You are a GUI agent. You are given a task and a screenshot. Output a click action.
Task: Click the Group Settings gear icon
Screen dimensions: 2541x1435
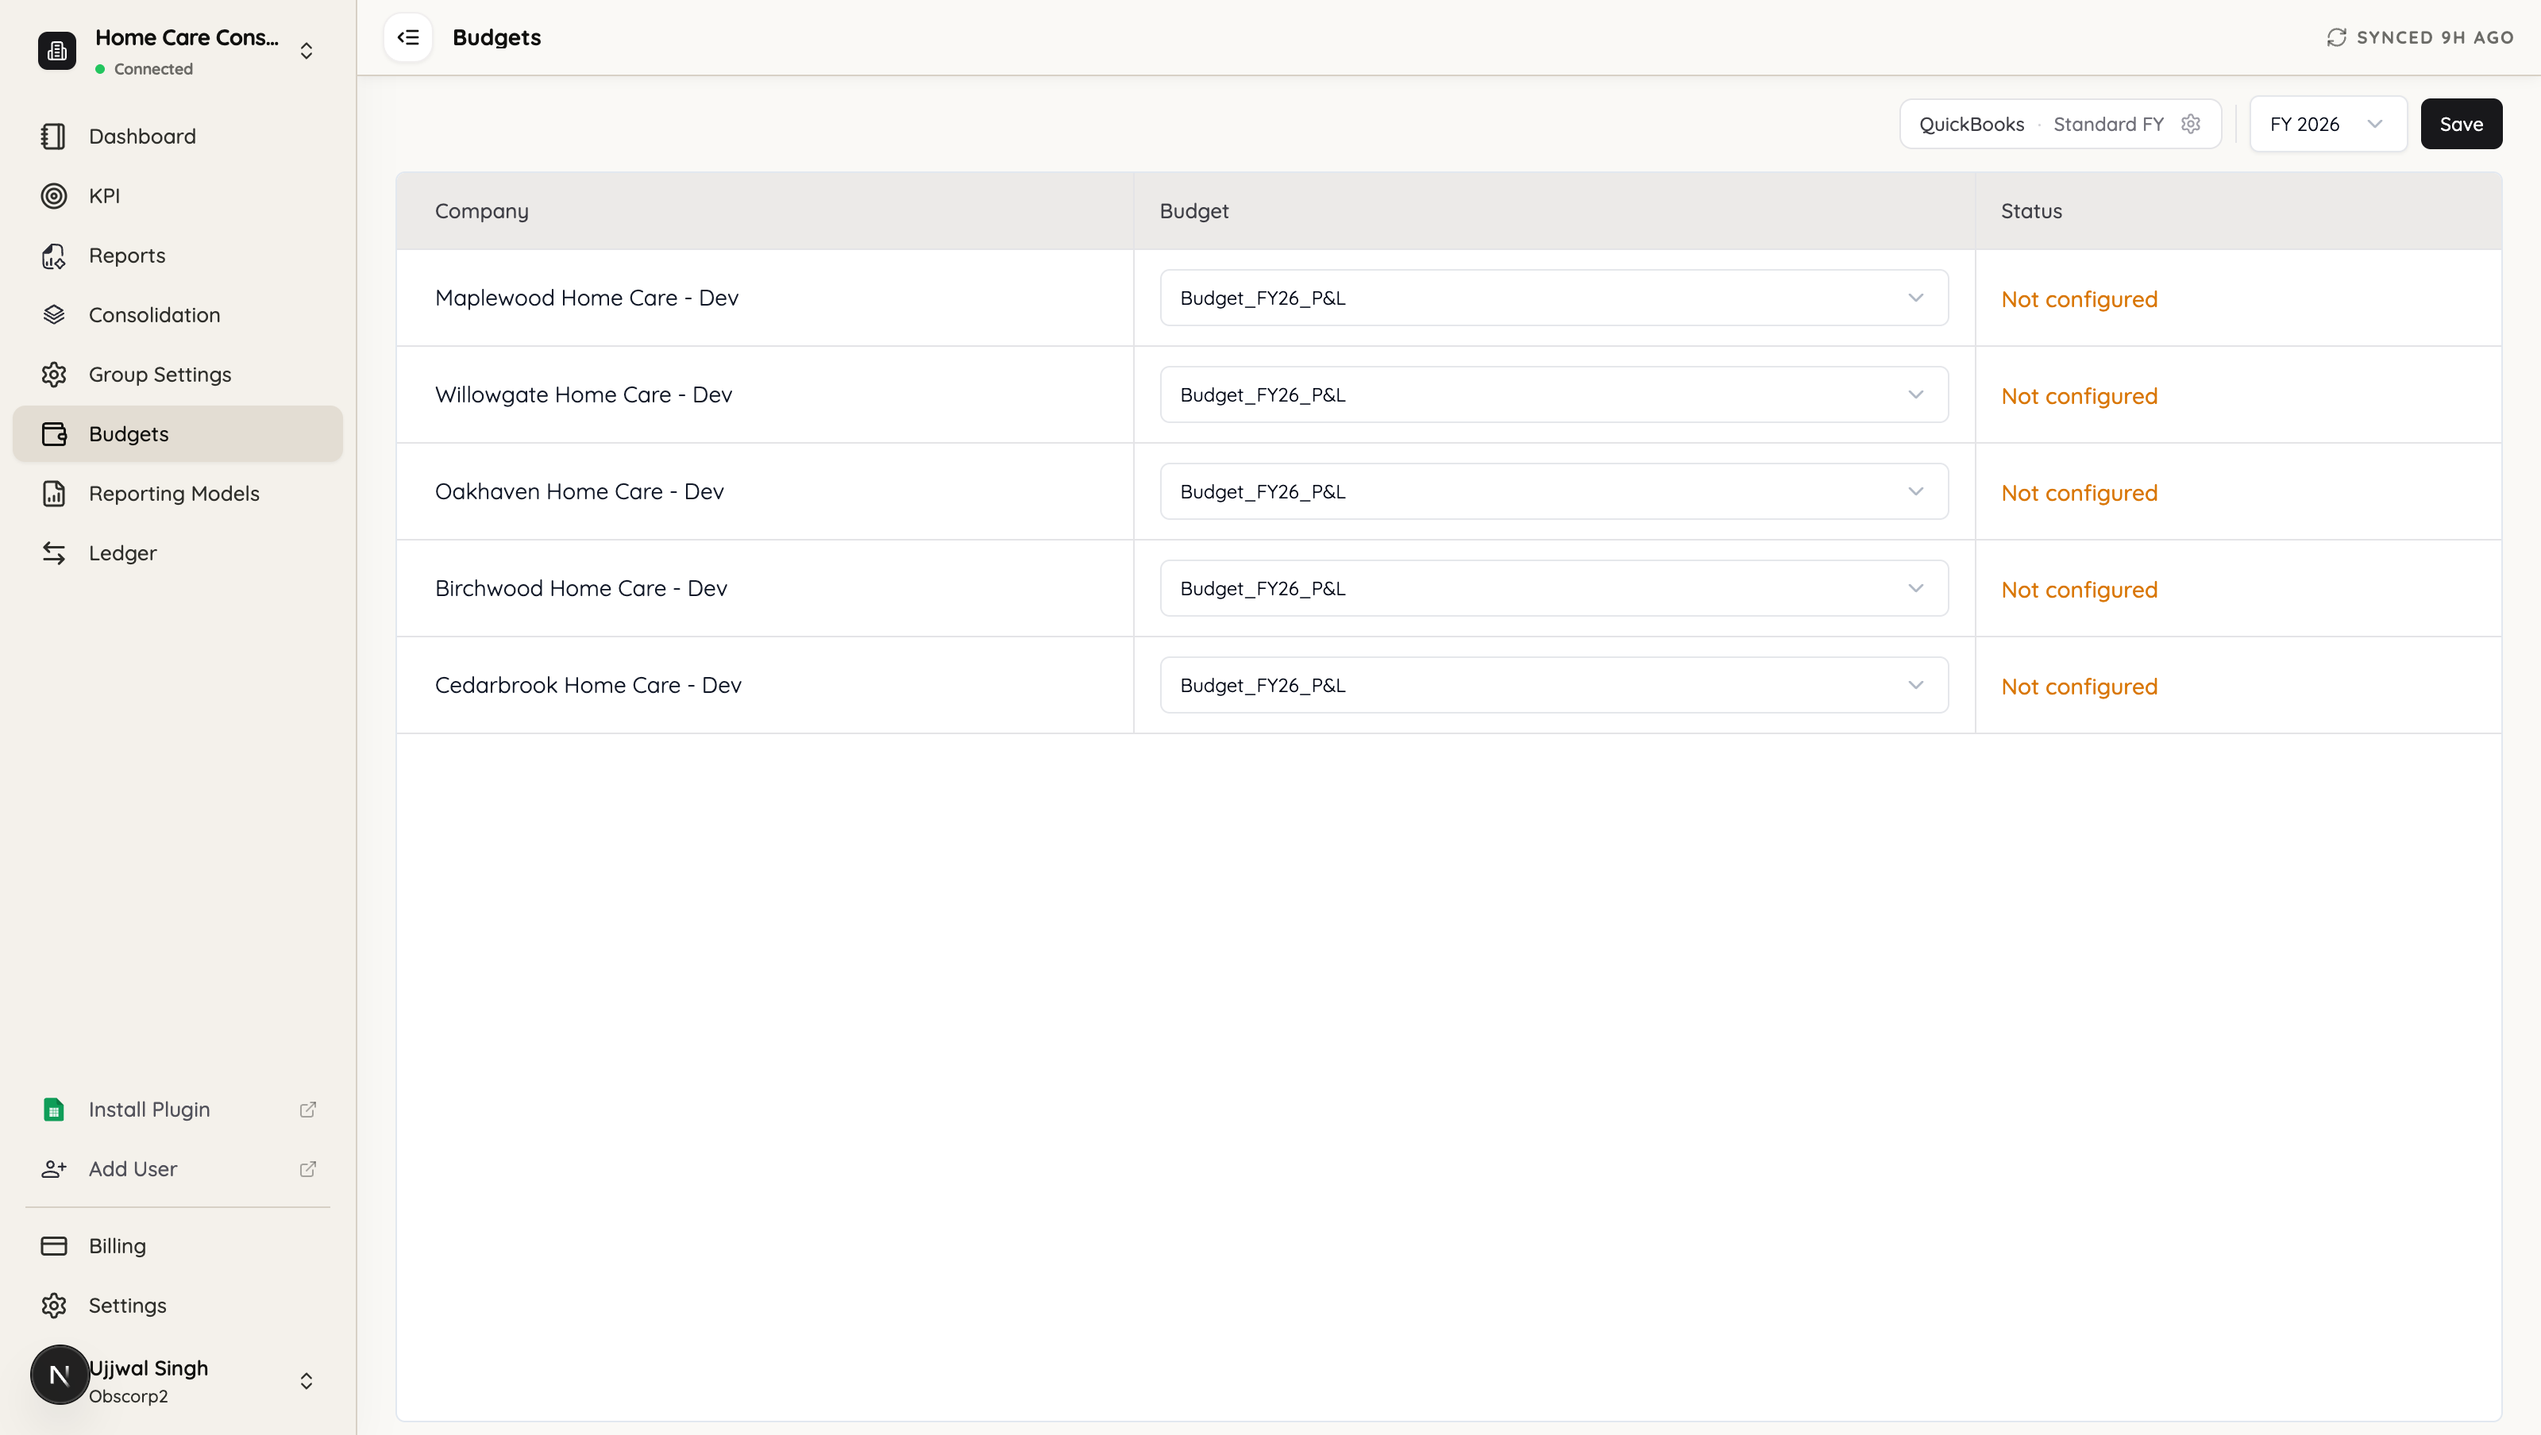pos(53,375)
